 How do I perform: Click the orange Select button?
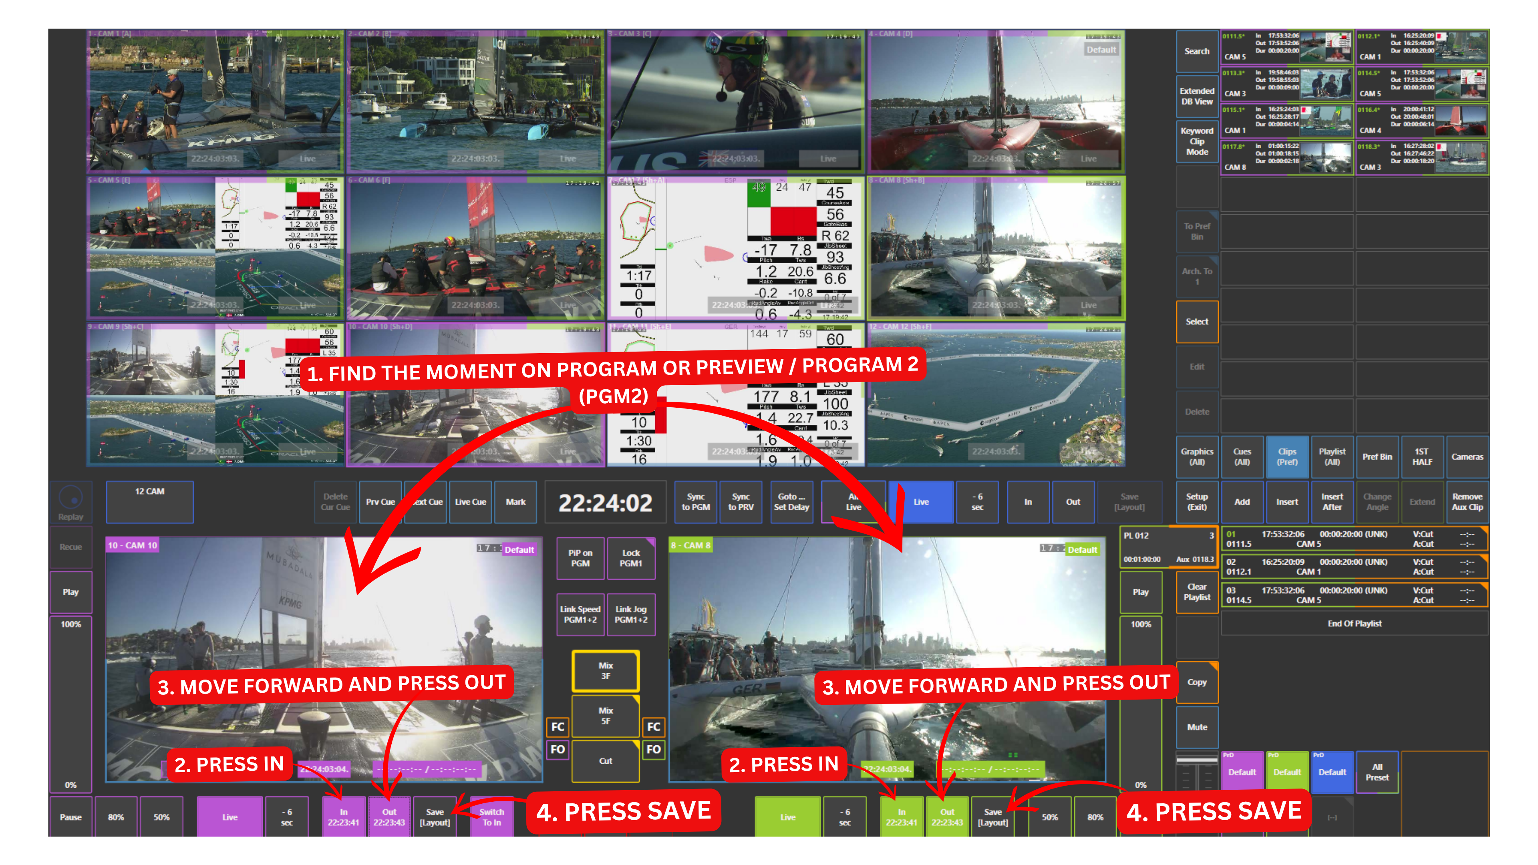tap(1196, 321)
